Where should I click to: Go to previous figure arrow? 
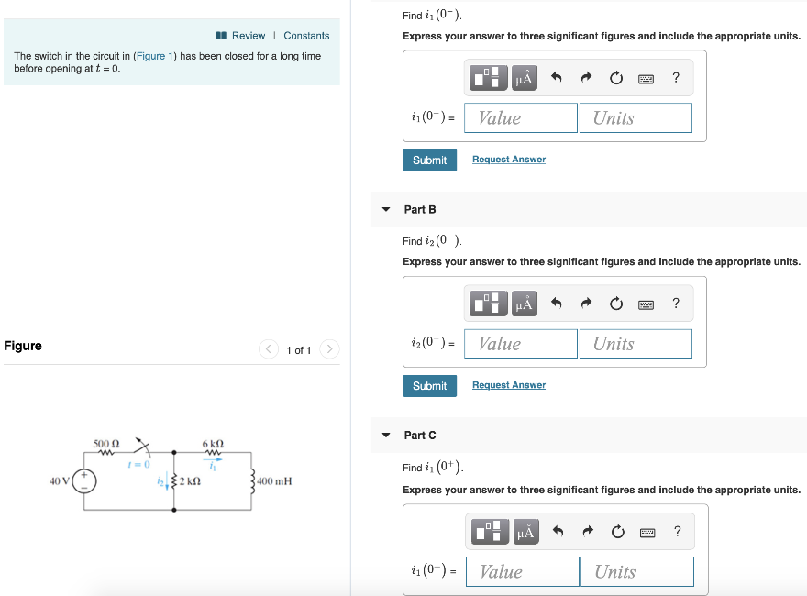[268, 349]
